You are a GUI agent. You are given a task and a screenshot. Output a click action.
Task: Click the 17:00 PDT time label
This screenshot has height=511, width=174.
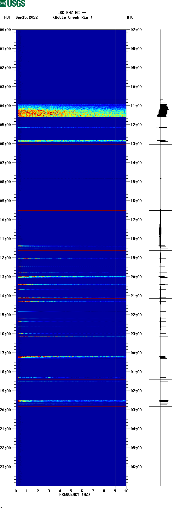pyautogui.click(x=6, y=353)
